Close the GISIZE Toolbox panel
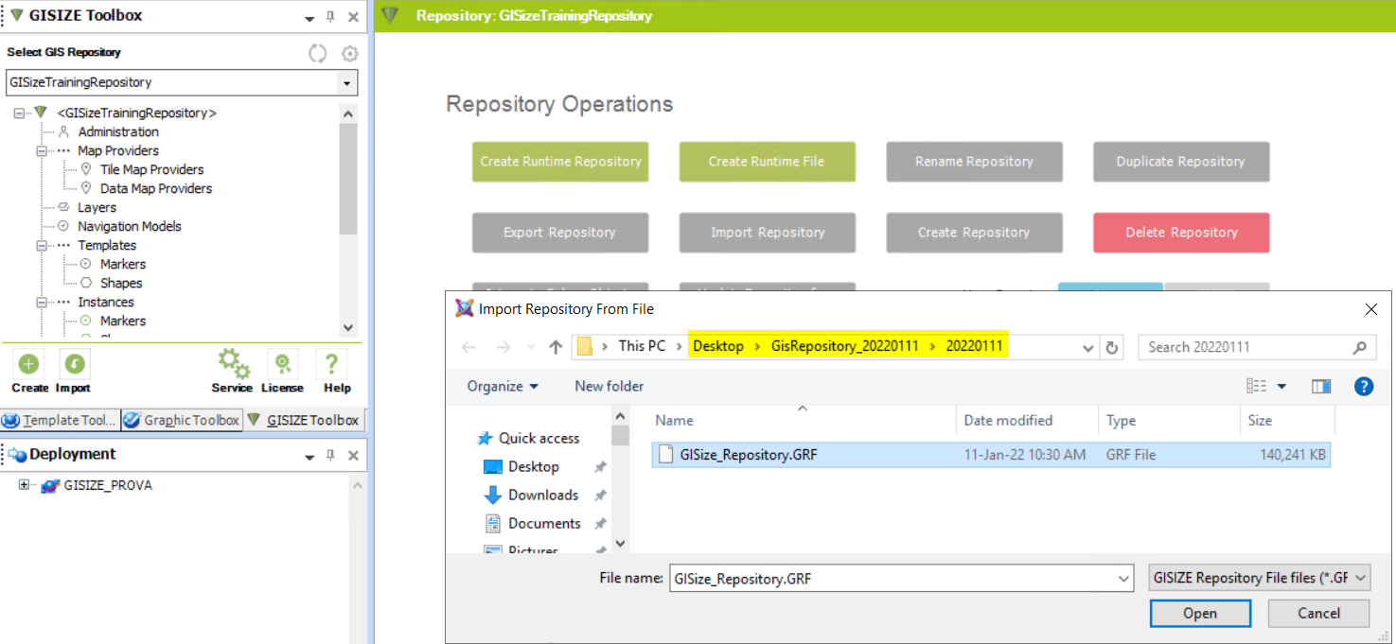The width and height of the screenshot is (1396, 644). tap(353, 17)
